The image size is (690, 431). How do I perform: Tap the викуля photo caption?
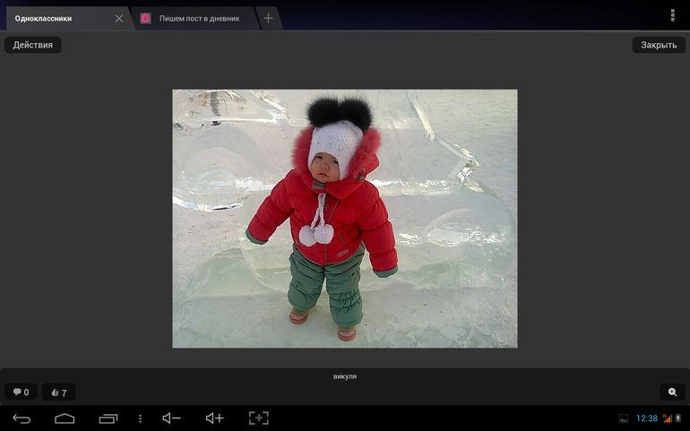coord(344,376)
